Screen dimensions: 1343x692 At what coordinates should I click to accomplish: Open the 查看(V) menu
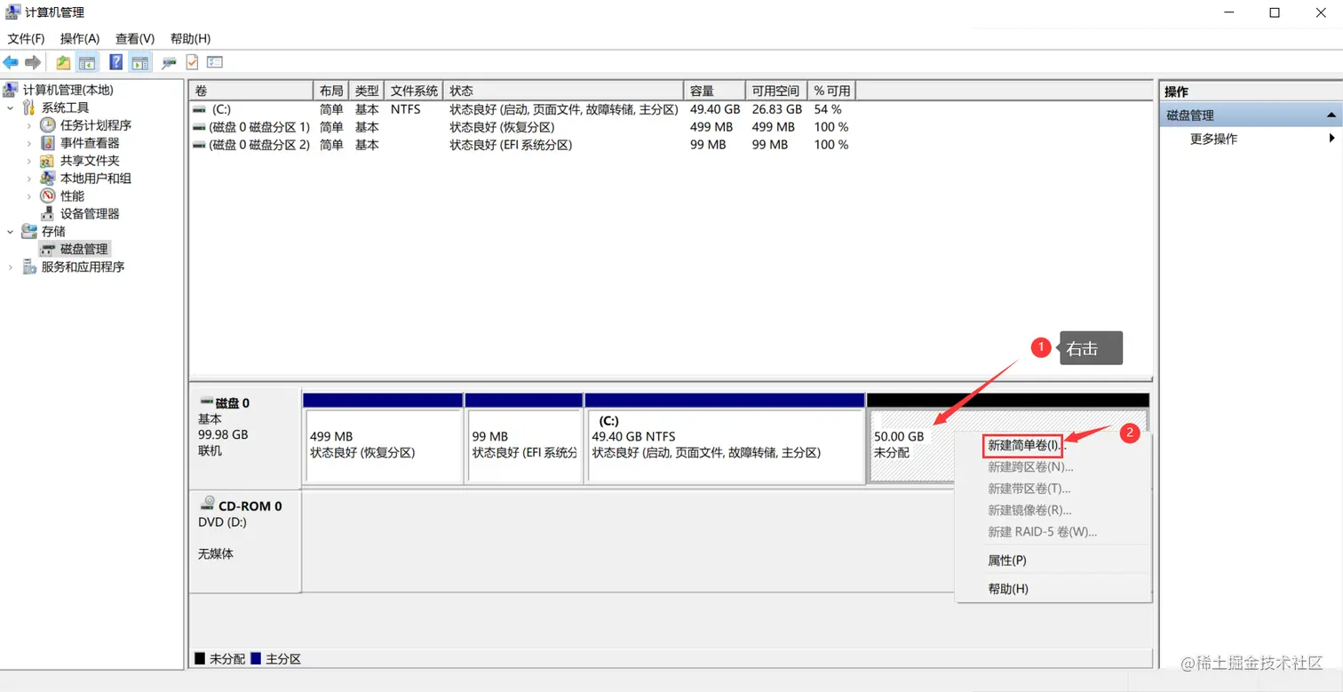click(135, 38)
